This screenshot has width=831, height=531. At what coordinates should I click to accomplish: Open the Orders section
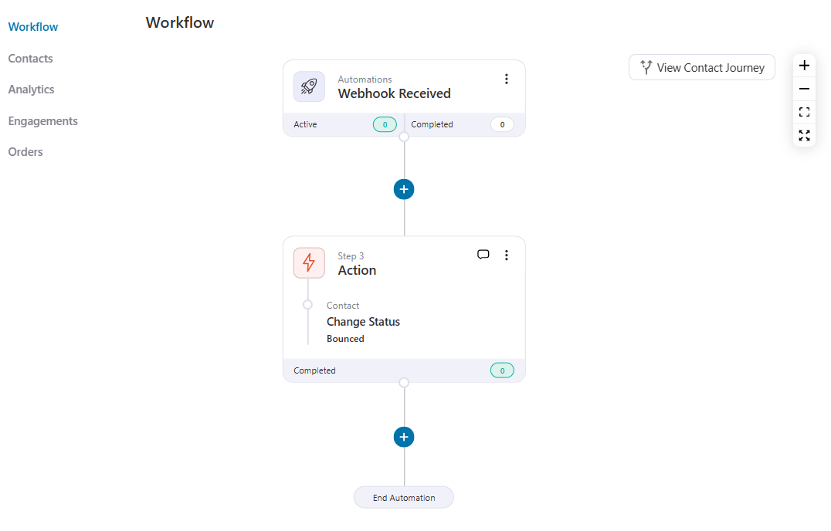pyautogui.click(x=25, y=152)
